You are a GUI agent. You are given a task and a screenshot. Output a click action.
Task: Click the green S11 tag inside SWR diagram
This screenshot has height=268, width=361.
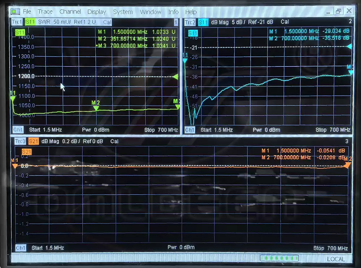coord(20,32)
